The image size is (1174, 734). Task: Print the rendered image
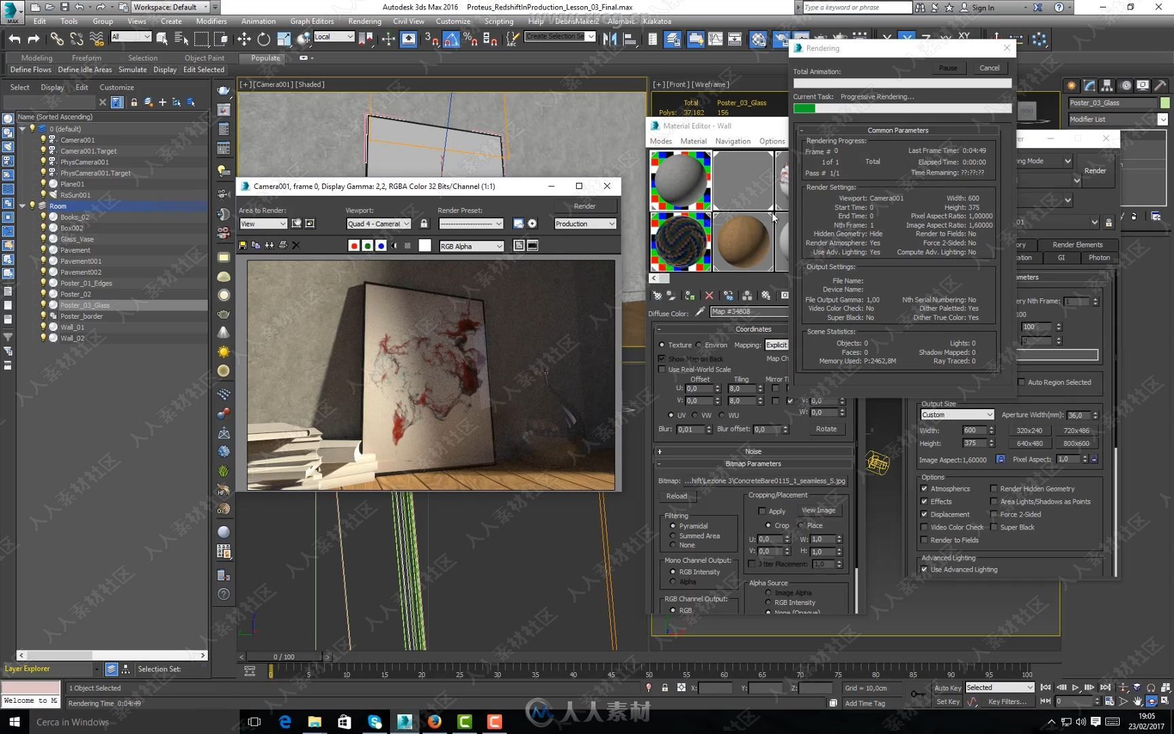click(x=283, y=245)
